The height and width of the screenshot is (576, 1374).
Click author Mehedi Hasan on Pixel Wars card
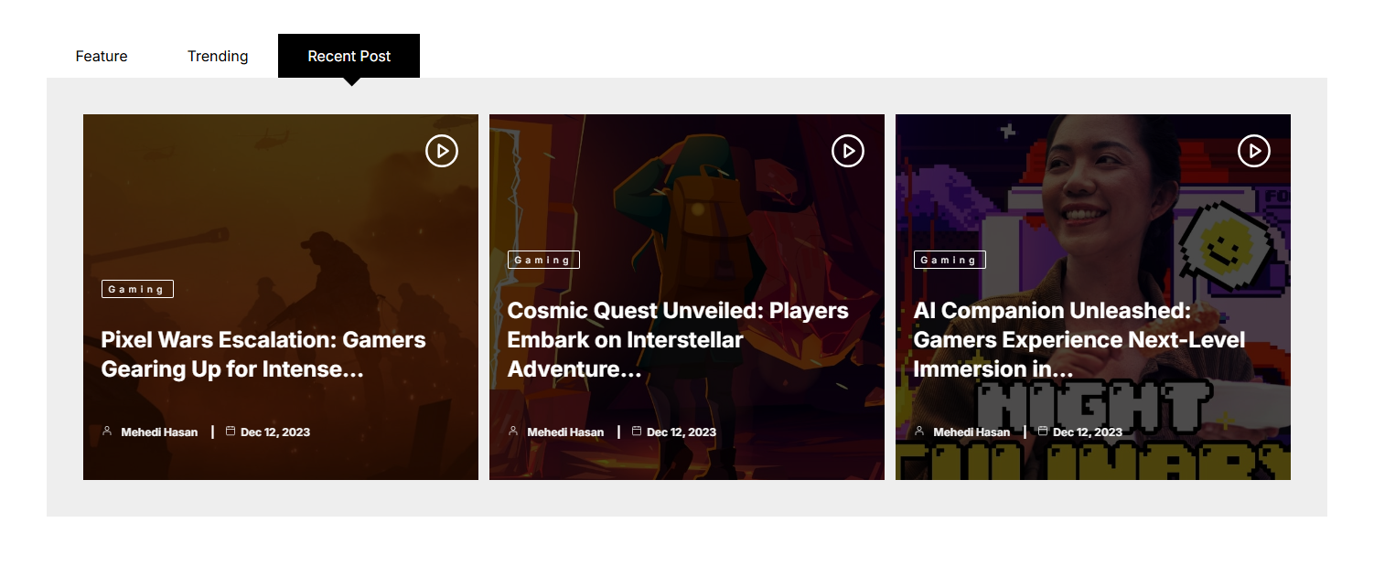point(159,432)
